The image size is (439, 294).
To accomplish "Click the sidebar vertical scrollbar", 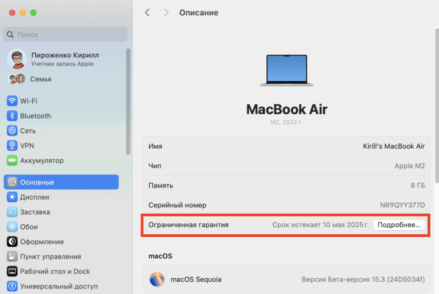I will point(128,101).
